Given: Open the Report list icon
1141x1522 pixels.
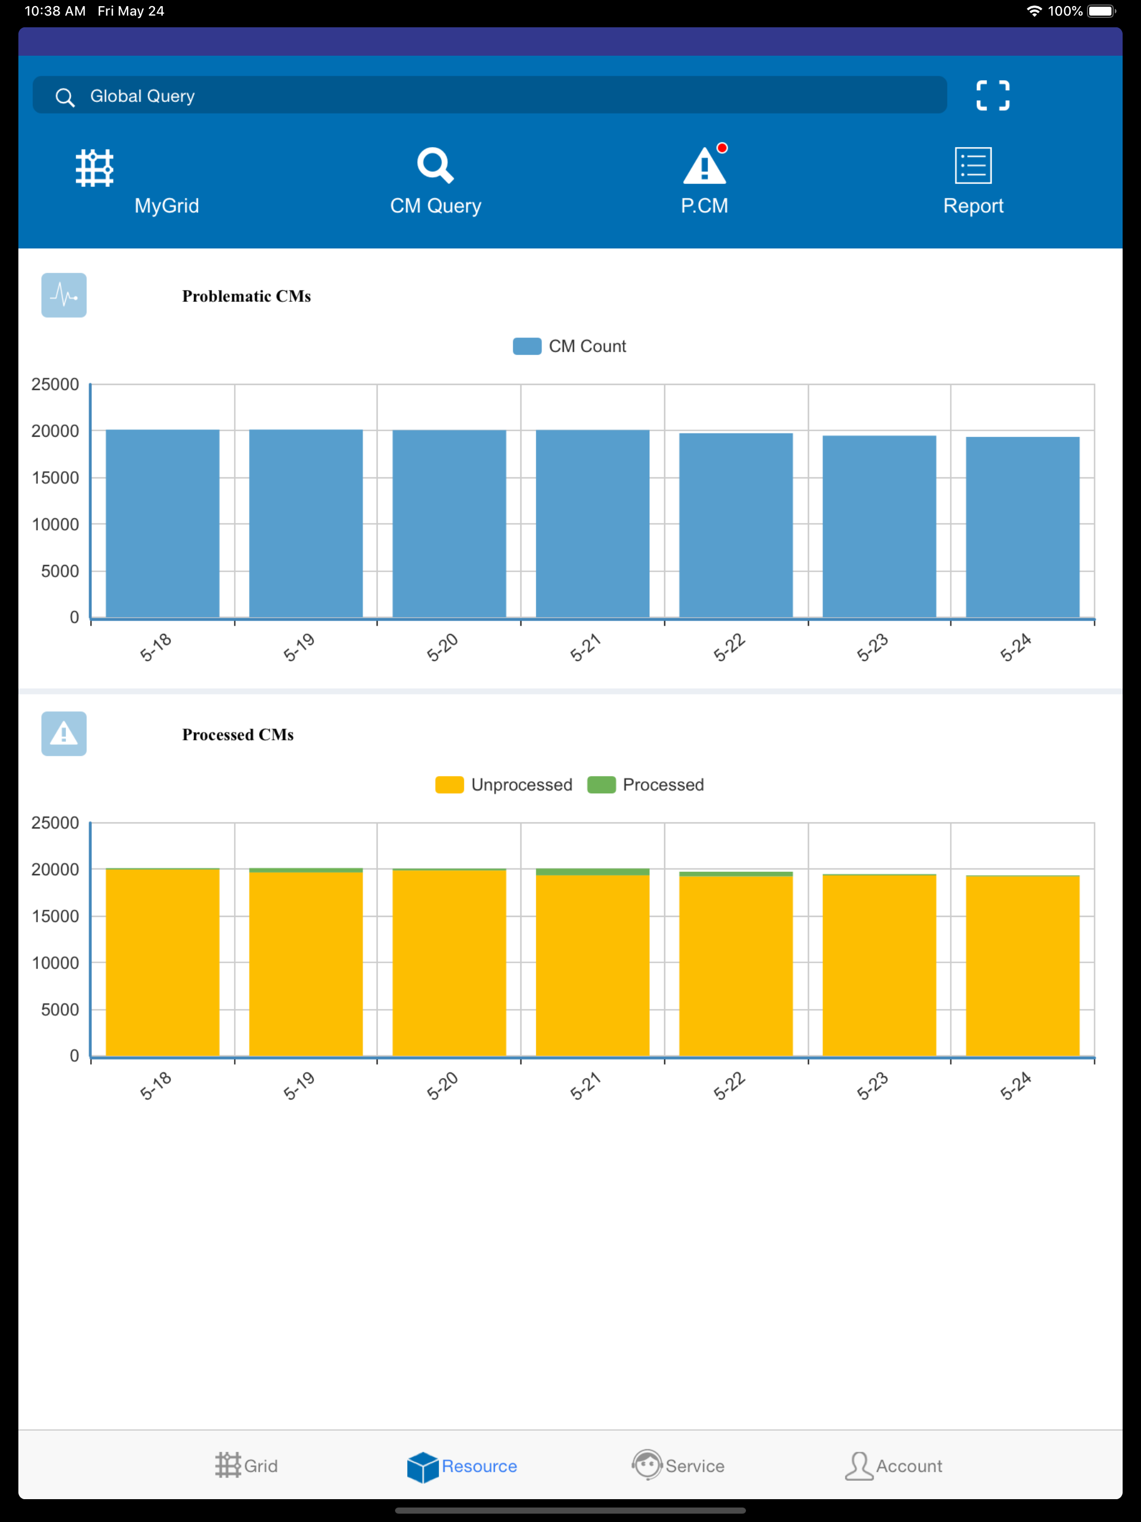Looking at the screenshot, I should [x=973, y=166].
